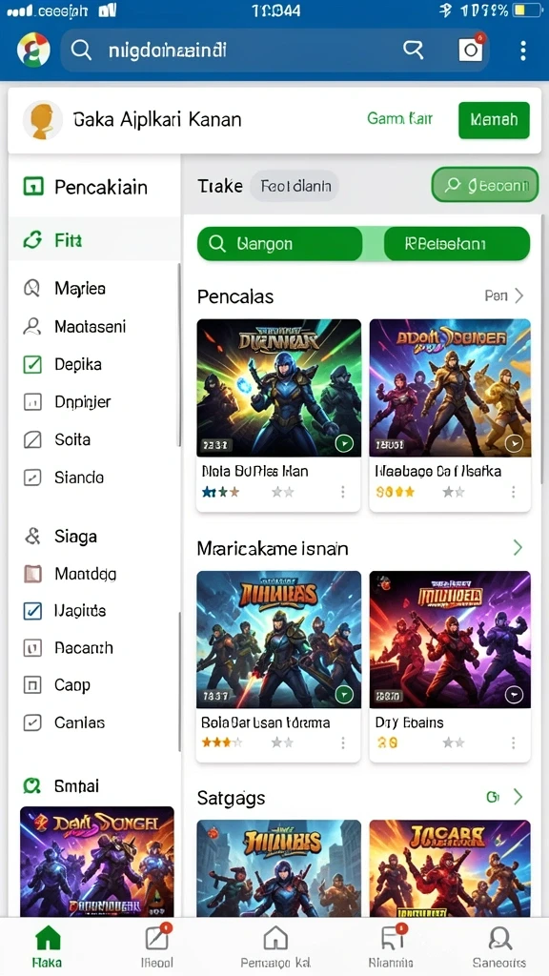This screenshot has height=976, width=549.
Task: Tap the battery indicator in status bar
Action: [527, 10]
